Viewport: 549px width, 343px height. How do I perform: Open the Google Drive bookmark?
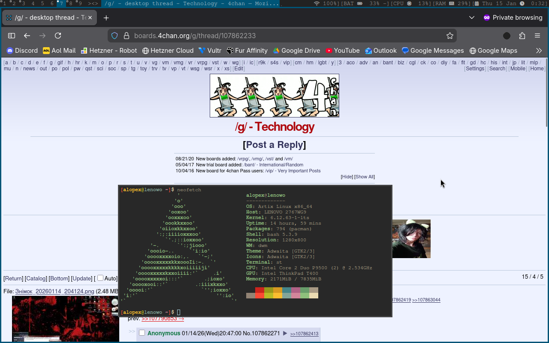click(x=297, y=51)
